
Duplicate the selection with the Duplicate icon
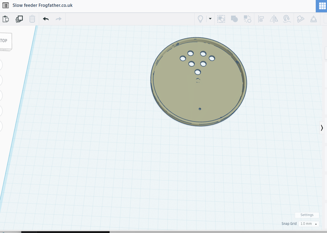[x=19, y=19]
